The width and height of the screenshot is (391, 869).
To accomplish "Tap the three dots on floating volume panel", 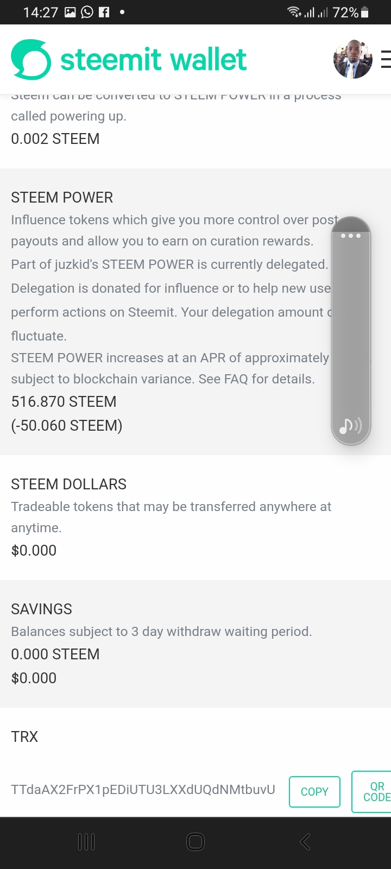I will pos(351,236).
